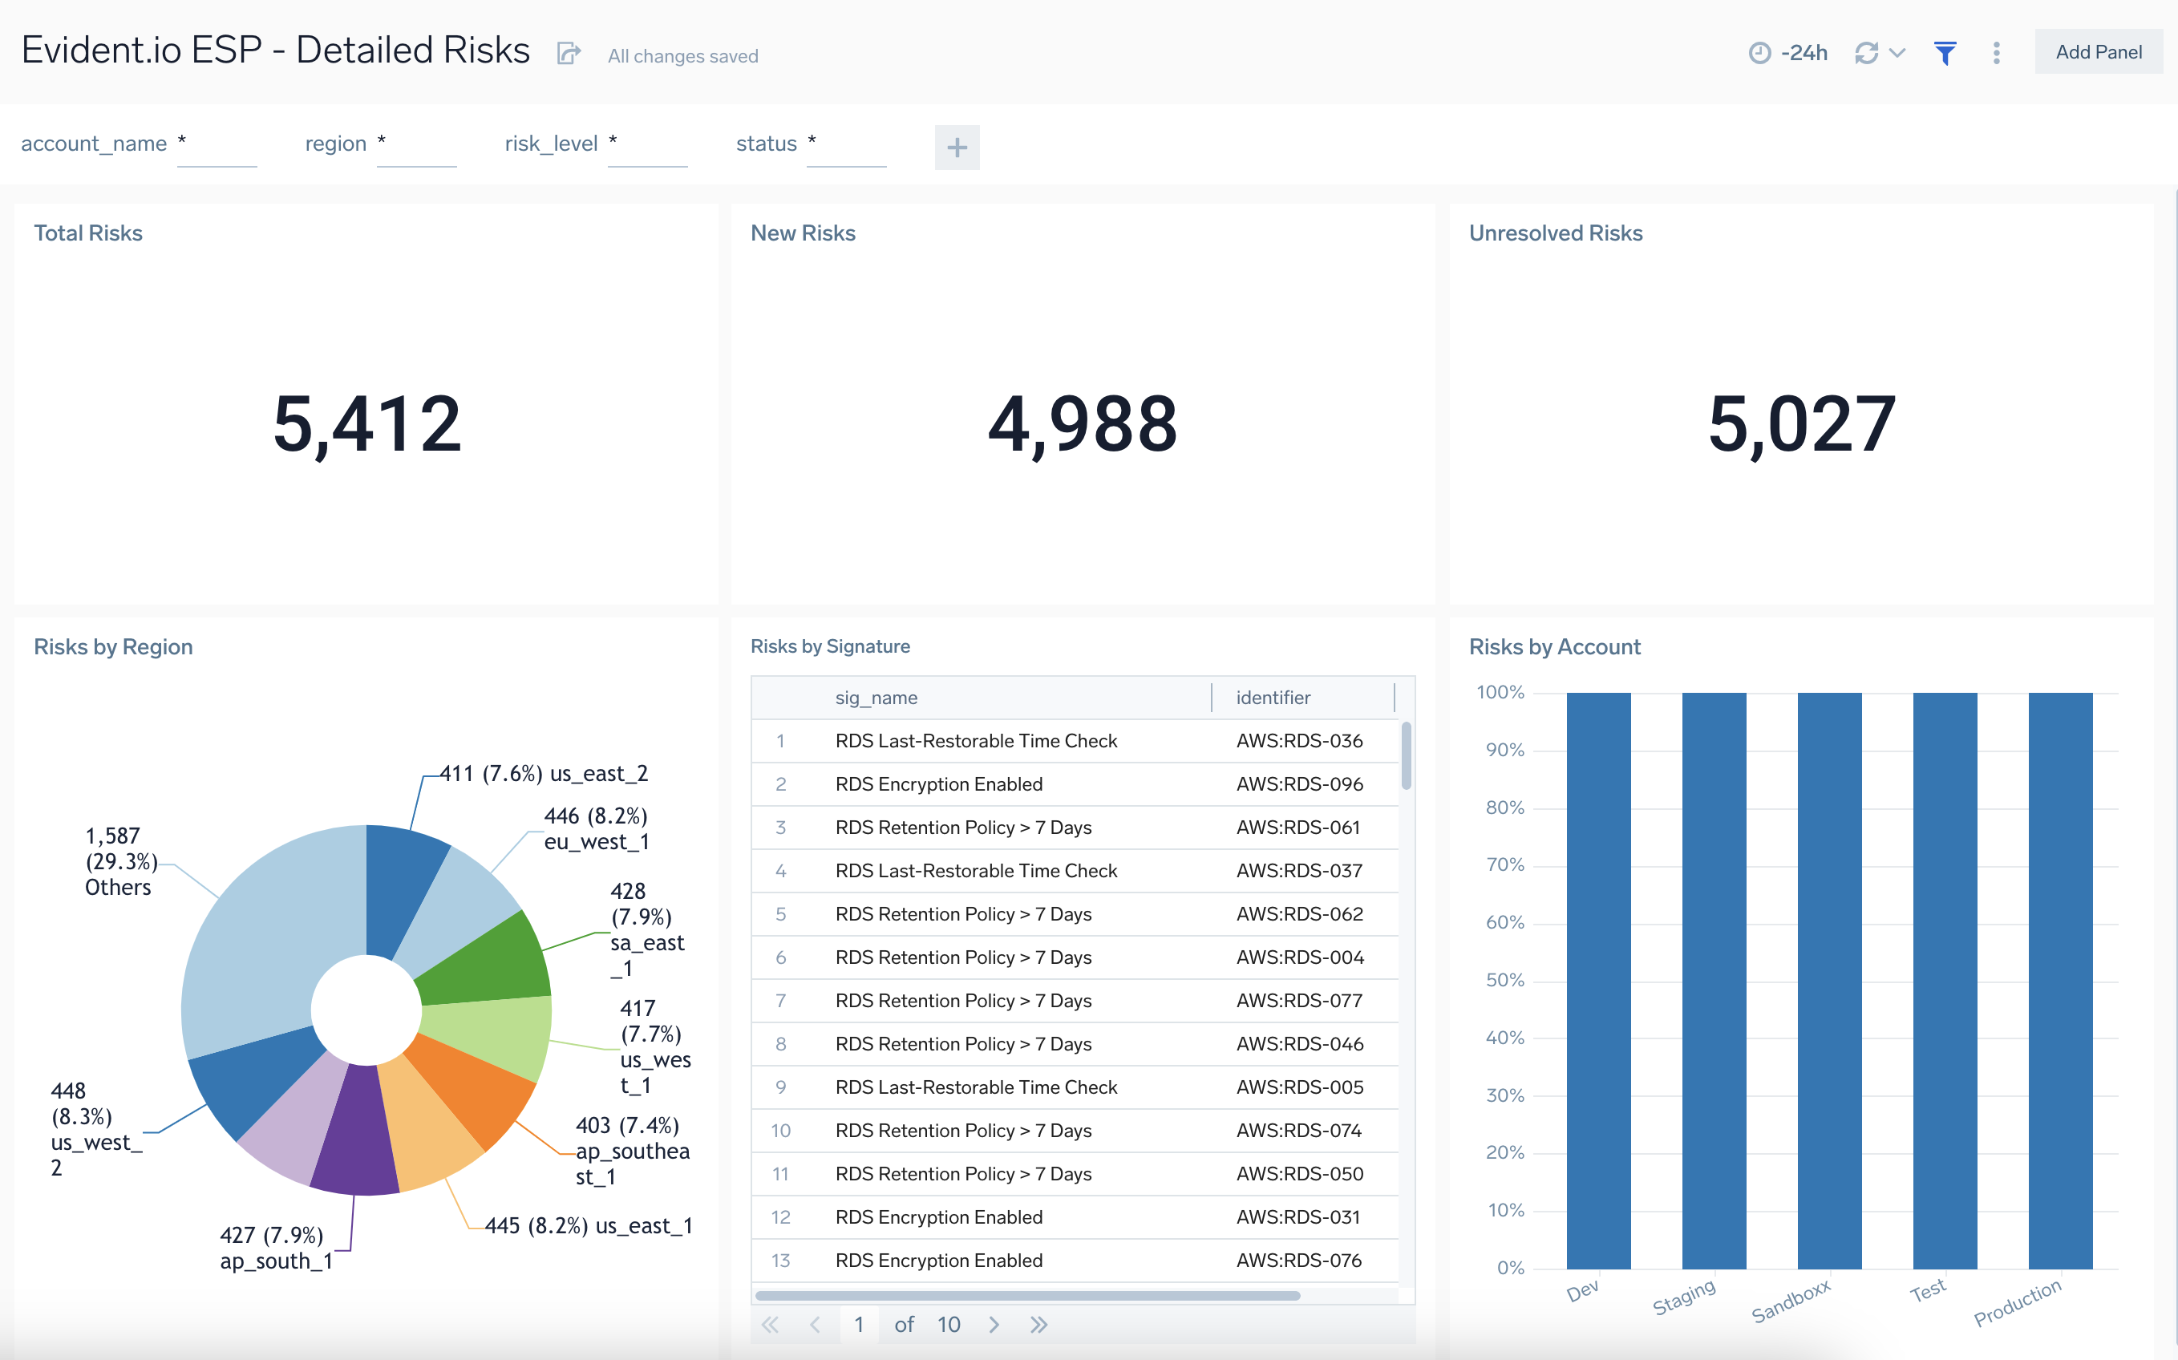Screen dimensions: 2178x1360
Task: Open the filter funnel icon in the toolbar
Action: (x=1946, y=53)
